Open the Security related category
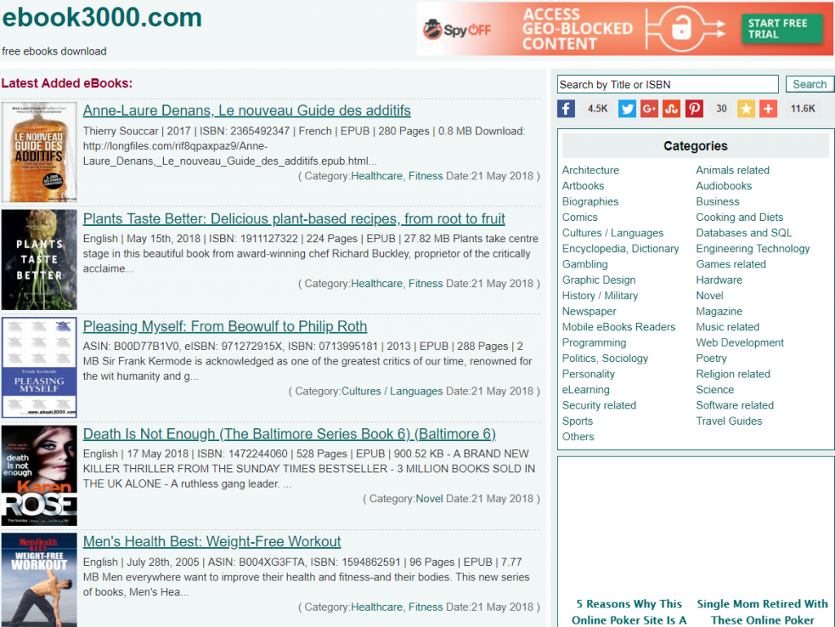835x627 pixels. pyautogui.click(x=599, y=405)
